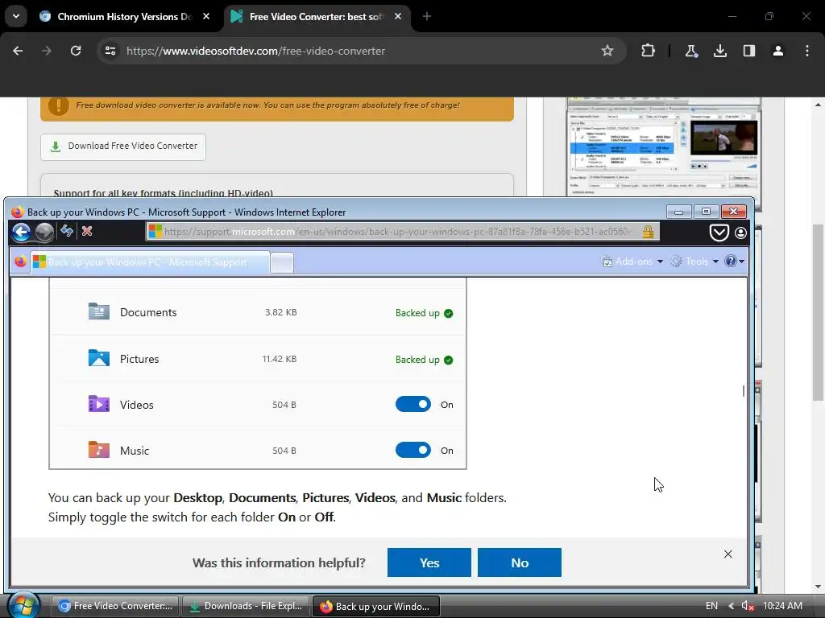825x618 pixels.
Task: Open Chromium extensions puzzle icon
Action: 649,51
